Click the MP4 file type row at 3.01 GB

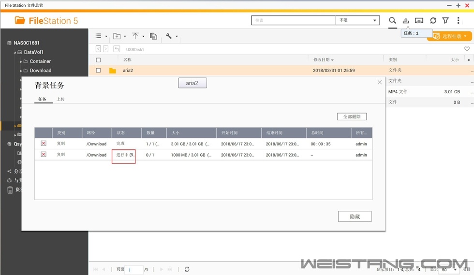coord(430,91)
